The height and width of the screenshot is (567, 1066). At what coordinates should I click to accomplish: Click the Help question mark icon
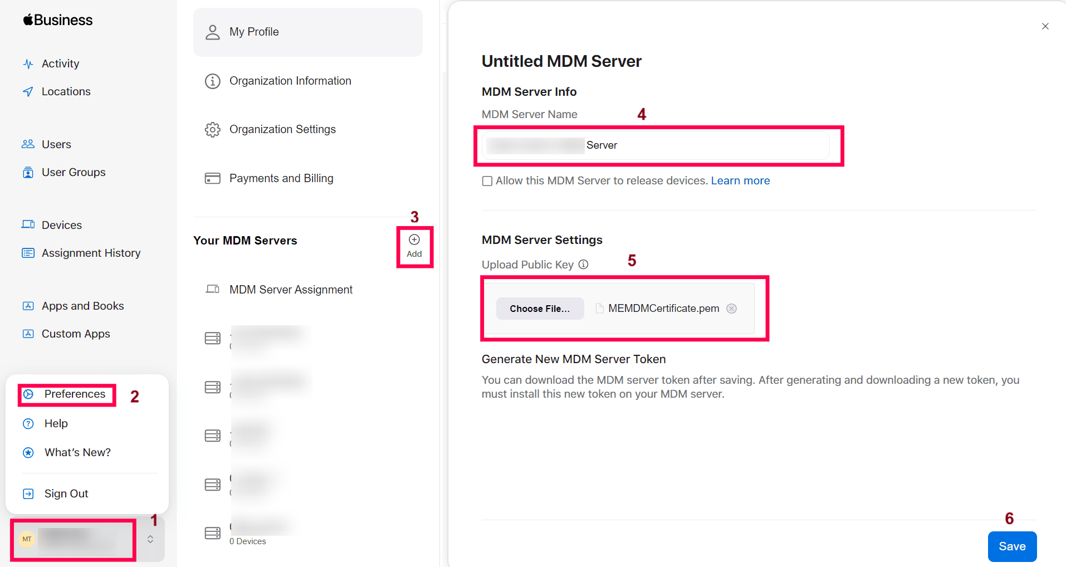click(x=28, y=423)
